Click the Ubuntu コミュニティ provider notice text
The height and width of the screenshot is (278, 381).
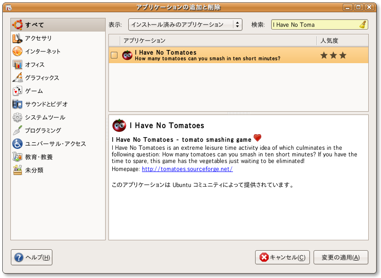click(203, 185)
